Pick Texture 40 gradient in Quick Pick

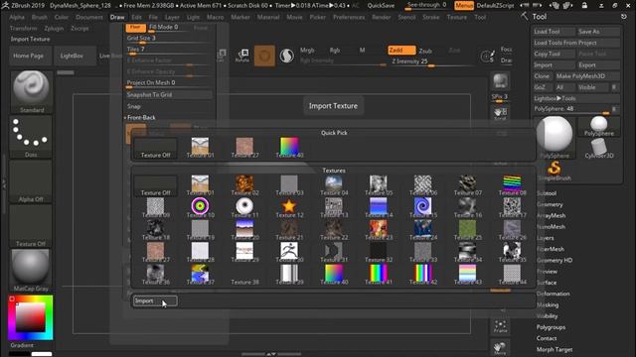click(x=289, y=148)
